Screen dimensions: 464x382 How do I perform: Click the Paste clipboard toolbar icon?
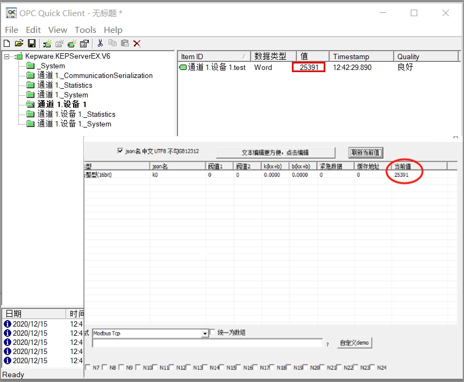(125, 44)
